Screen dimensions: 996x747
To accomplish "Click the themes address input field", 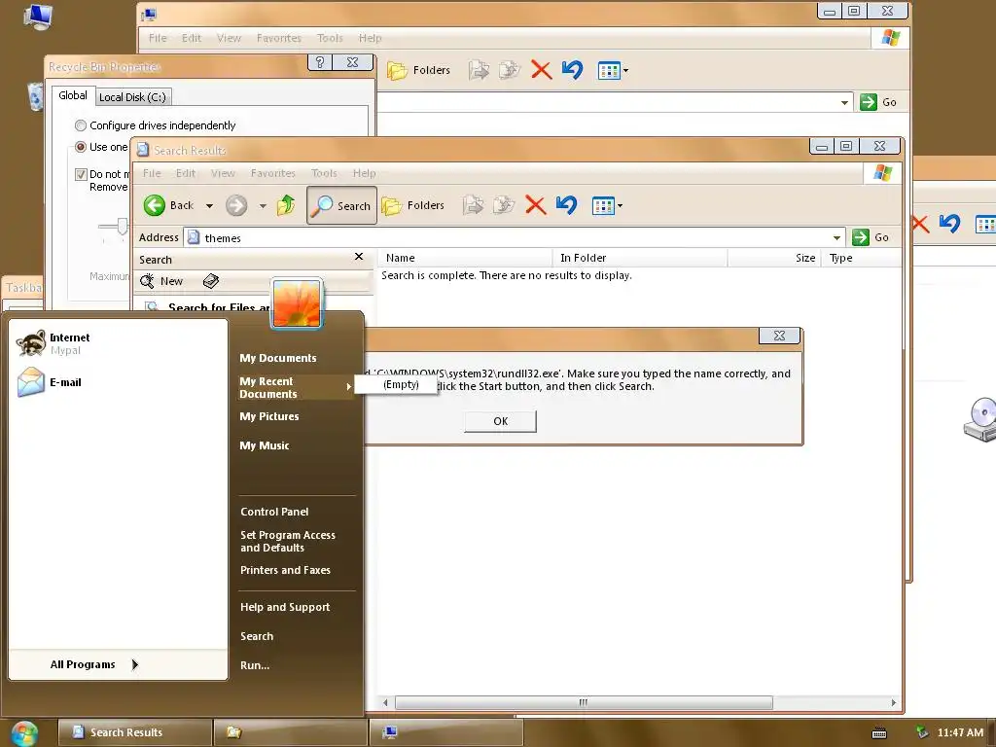I will pos(515,237).
